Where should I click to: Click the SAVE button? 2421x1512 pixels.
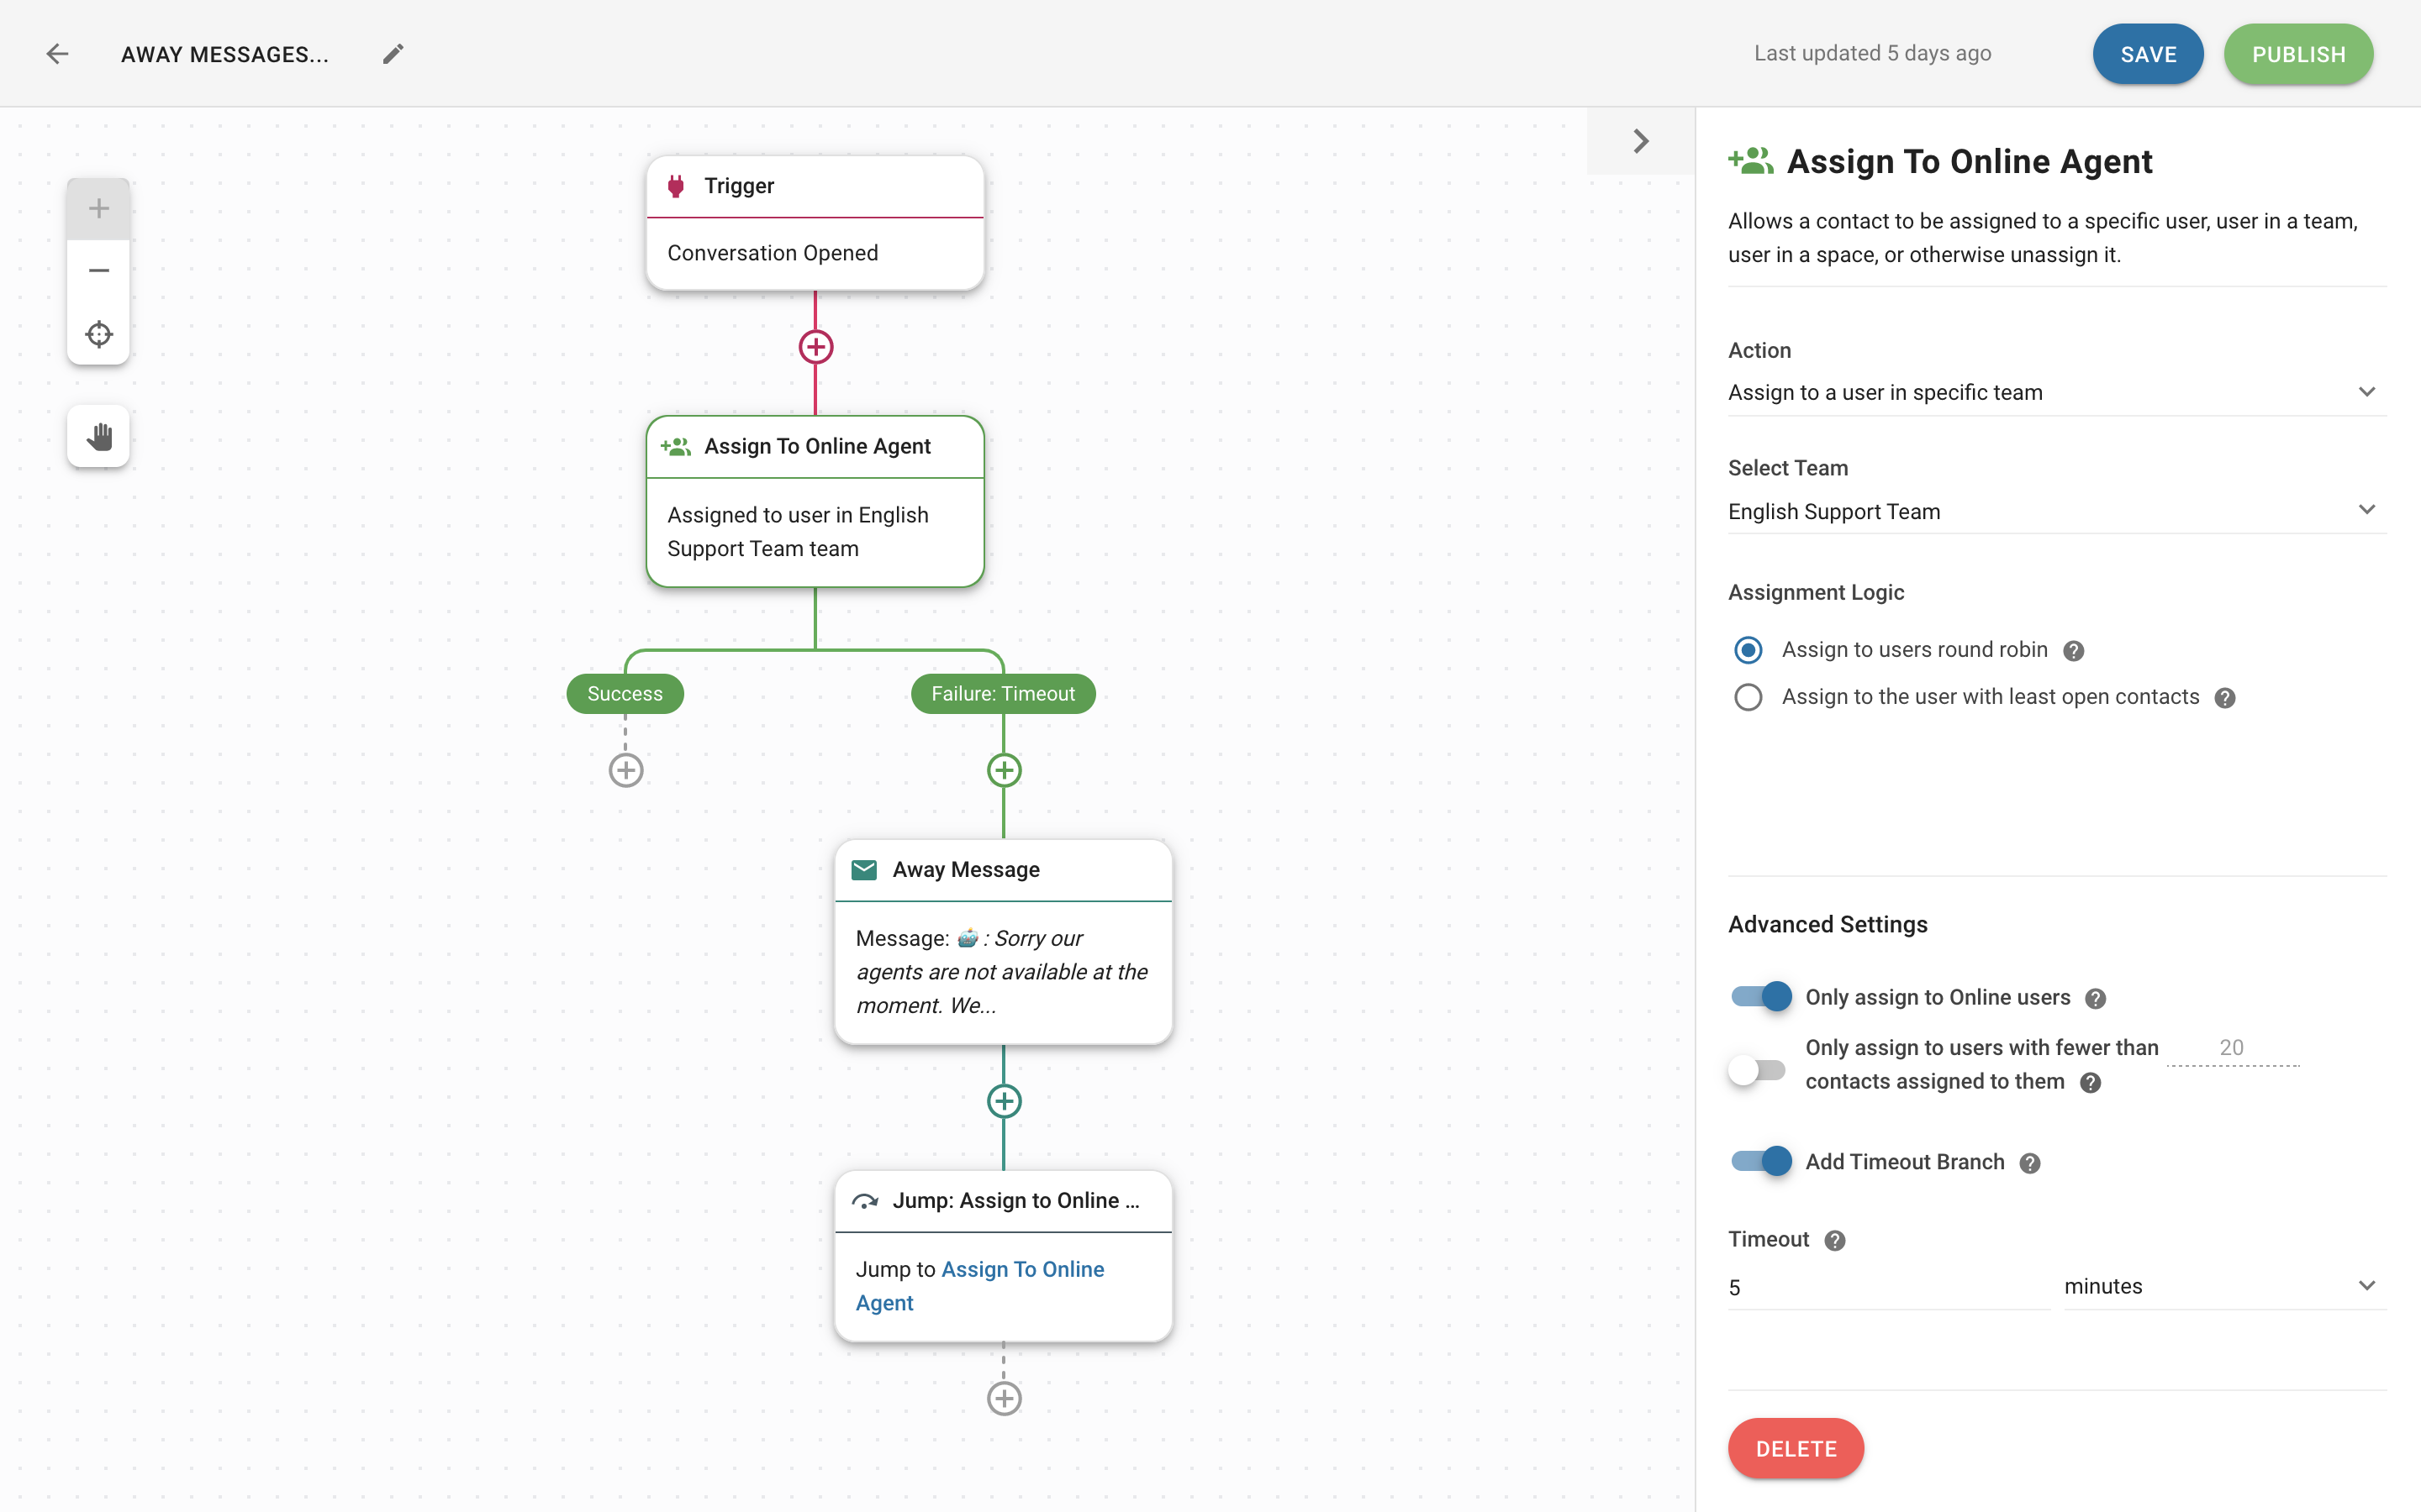[2147, 54]
